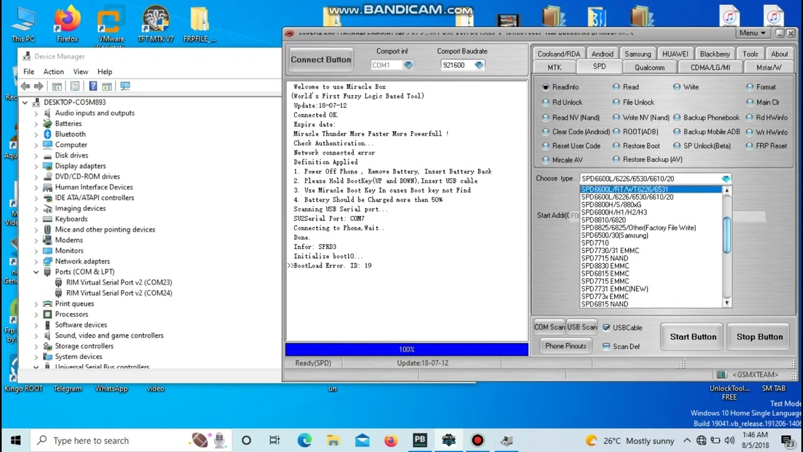Expand Audio inputs and outputs node

36,113
